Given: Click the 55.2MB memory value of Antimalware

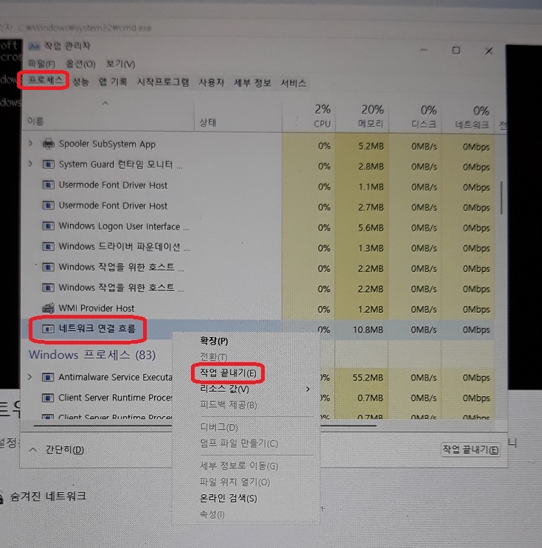Looking at the screenshot, I should (x=368, y=378).
